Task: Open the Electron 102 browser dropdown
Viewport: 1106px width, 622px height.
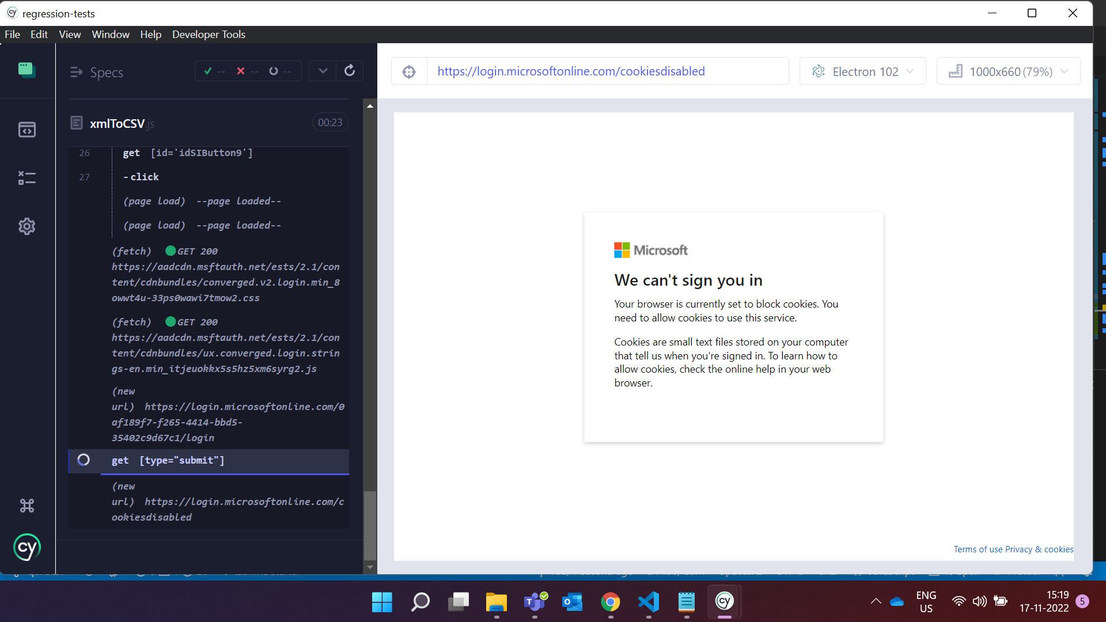Action: point(862,71)
